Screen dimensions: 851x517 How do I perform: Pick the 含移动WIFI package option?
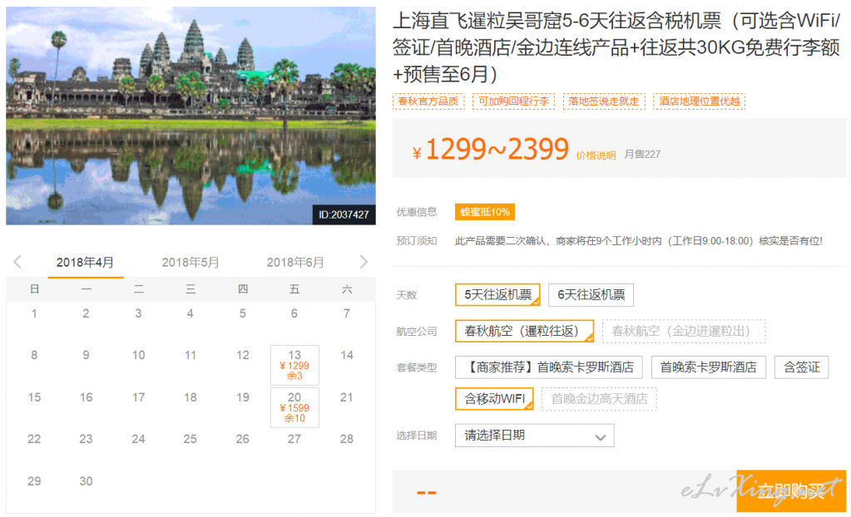click(494, 399)
